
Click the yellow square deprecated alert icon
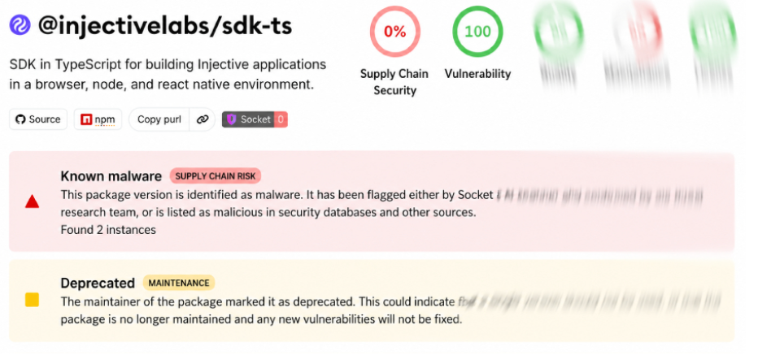click(32, 300)
